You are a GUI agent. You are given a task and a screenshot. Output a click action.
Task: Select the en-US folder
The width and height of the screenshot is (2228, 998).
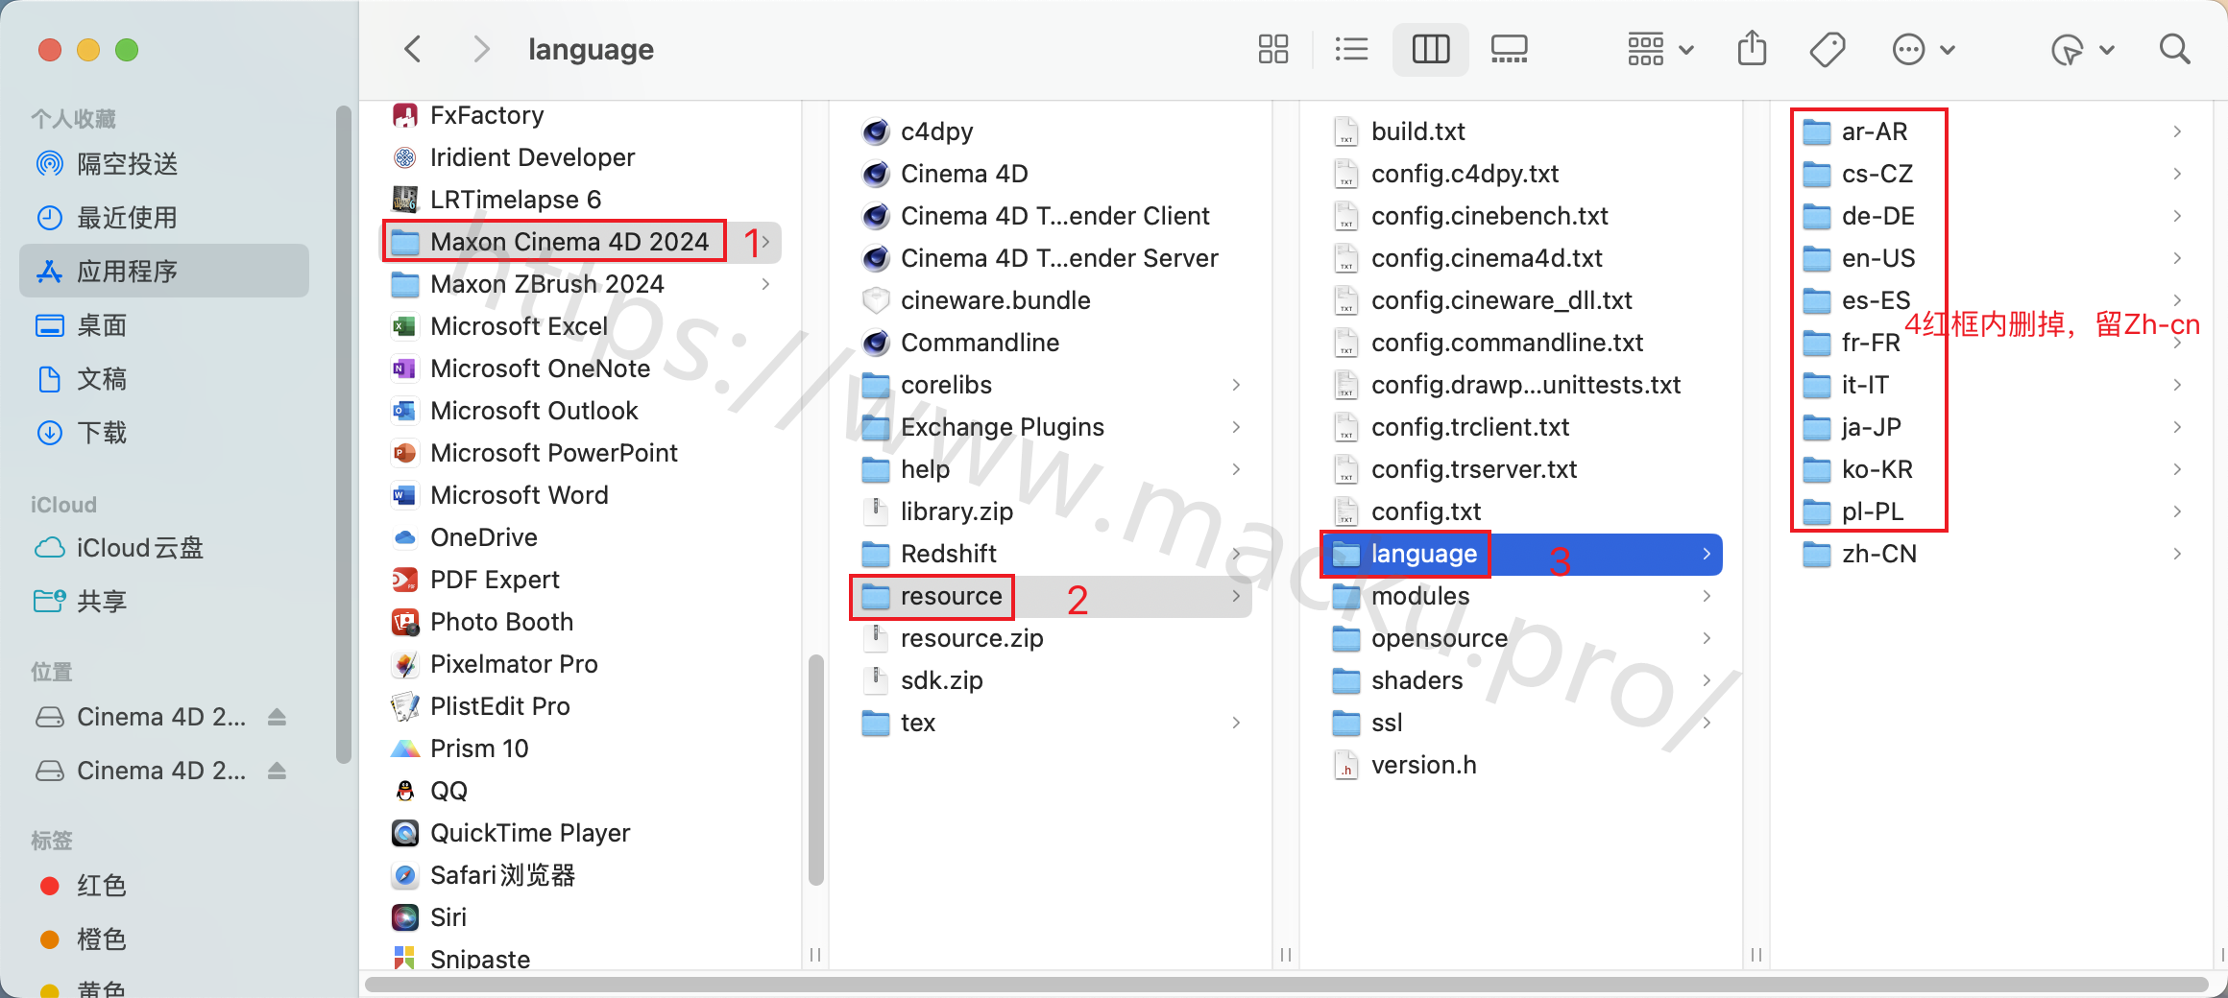[1993, 258]
